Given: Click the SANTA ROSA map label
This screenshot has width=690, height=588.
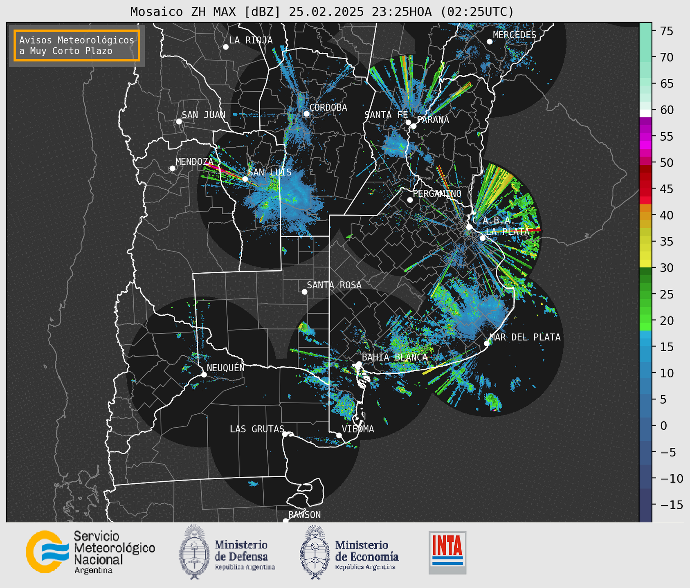Looking at the screenshot, I should (334, 285).
